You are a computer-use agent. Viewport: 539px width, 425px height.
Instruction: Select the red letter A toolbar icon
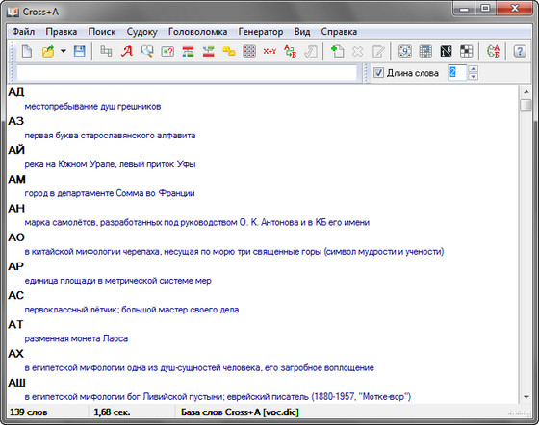tap(127, 52)
